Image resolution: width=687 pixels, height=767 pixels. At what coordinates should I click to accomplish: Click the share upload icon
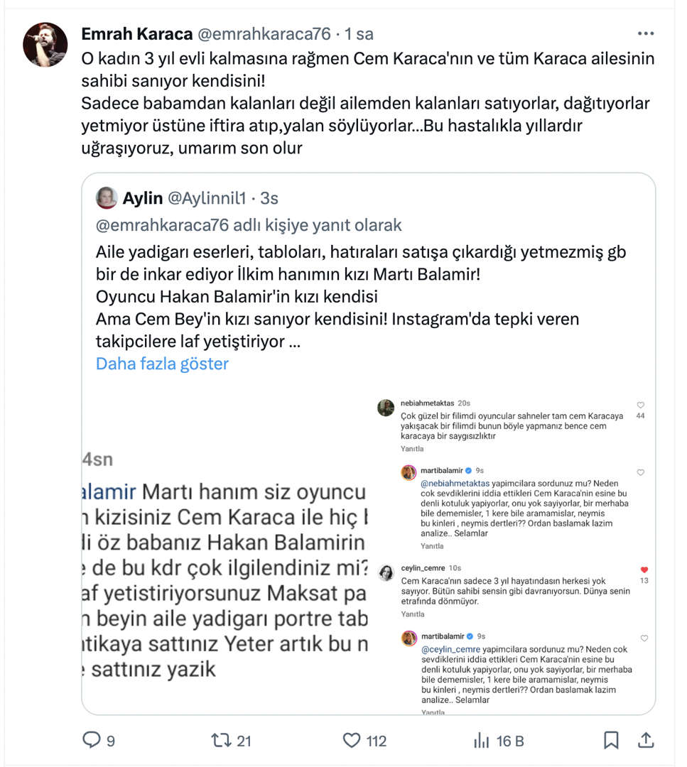click(x=645, y=741)
